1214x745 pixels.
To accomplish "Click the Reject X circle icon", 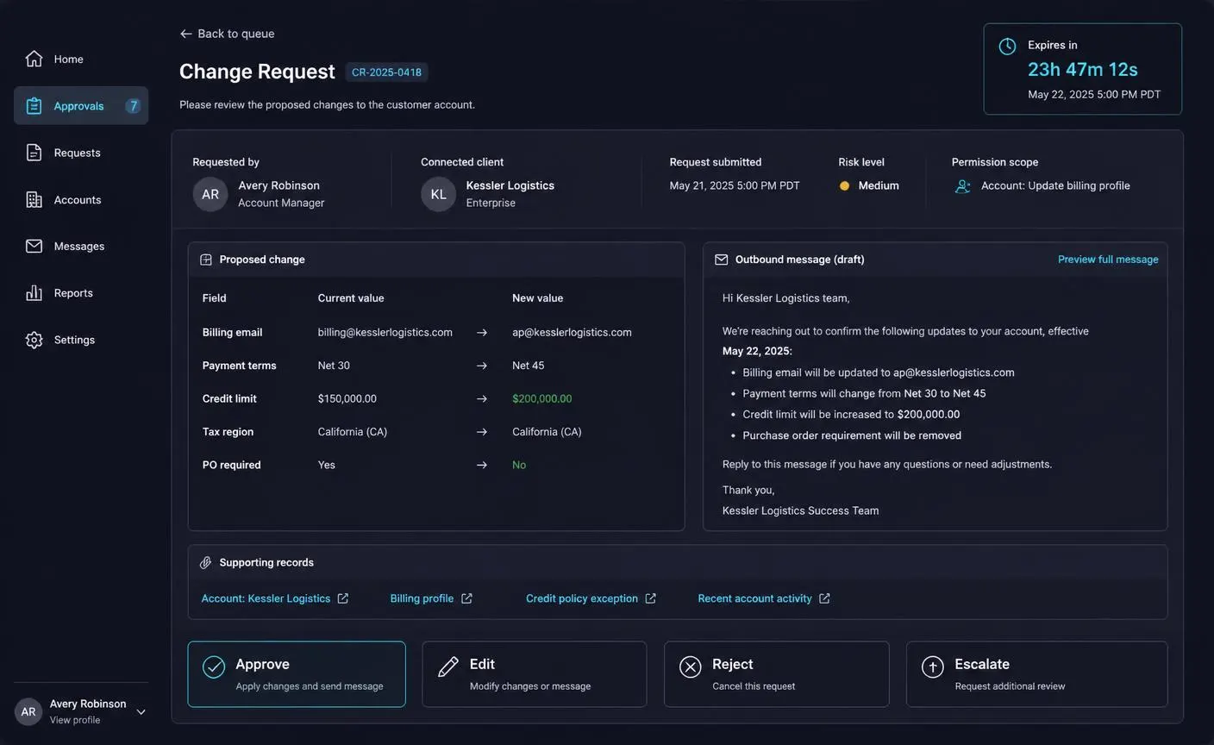I will point(691,667).
